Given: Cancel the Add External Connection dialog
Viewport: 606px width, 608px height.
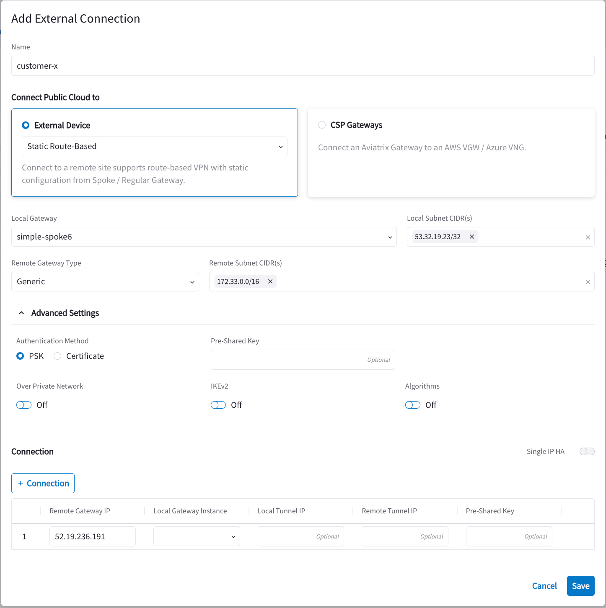Looking at the screenshot, I should [x=544, y=585].
